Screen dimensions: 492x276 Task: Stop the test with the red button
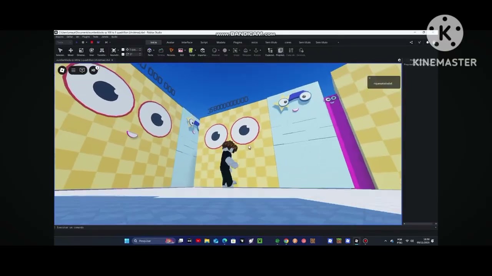pos(91,43)
